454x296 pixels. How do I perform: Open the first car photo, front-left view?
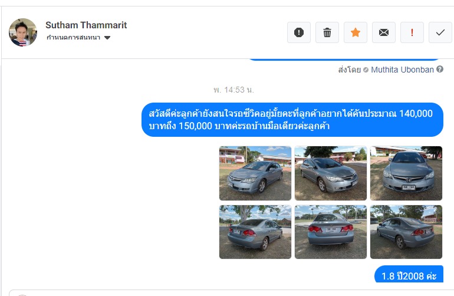(255, 173)
